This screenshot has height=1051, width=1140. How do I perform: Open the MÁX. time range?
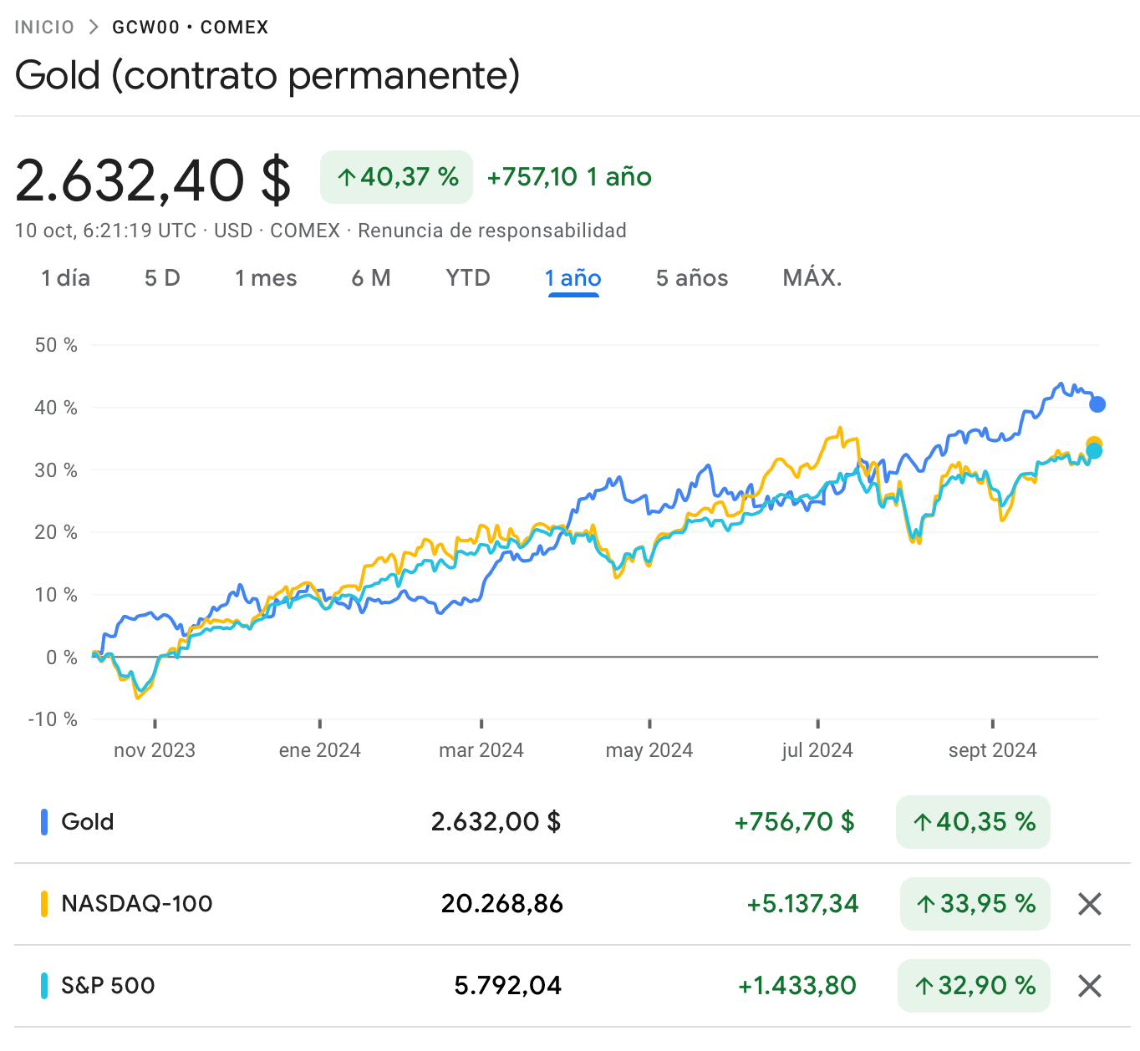812,278
